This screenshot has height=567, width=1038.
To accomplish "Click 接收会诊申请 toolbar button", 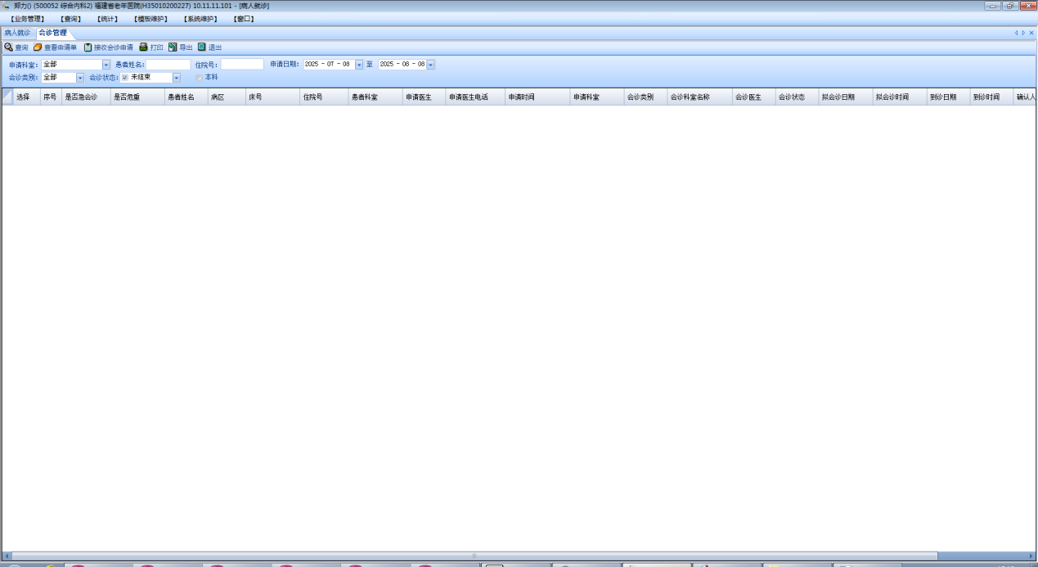I will click(108, 47).
